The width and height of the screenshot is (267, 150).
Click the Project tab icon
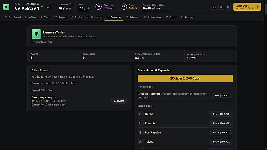56,17
